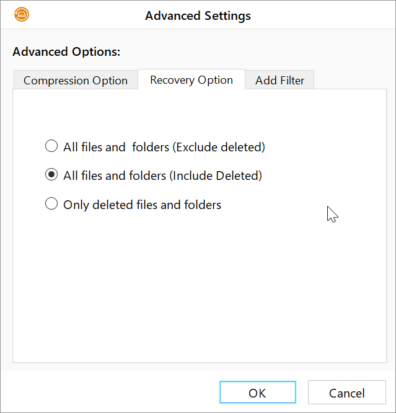Click the label All files and folders (Exclude deleted)

pyautogui.click(x=164, y=147)
